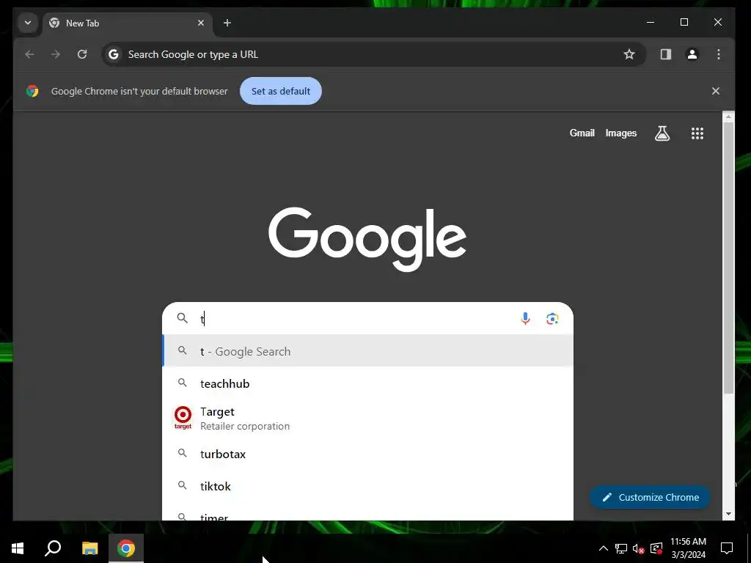Click the scrollbar down arrow
Viewport: 751px width, 563px height.
[728, 514]
